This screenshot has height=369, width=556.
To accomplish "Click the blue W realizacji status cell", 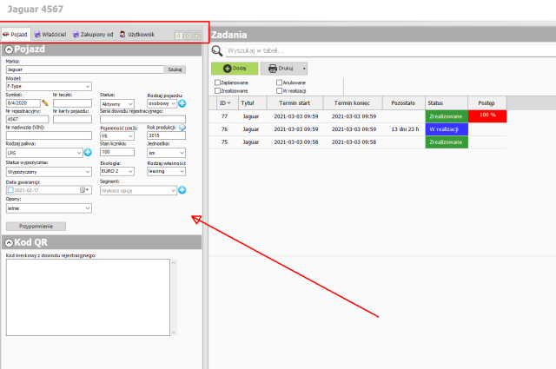I will 447,129.
